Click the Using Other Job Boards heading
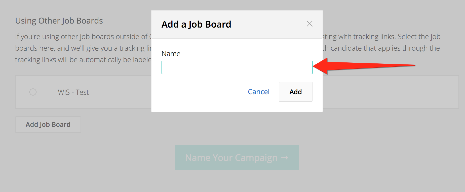 (x=59, y=21)
